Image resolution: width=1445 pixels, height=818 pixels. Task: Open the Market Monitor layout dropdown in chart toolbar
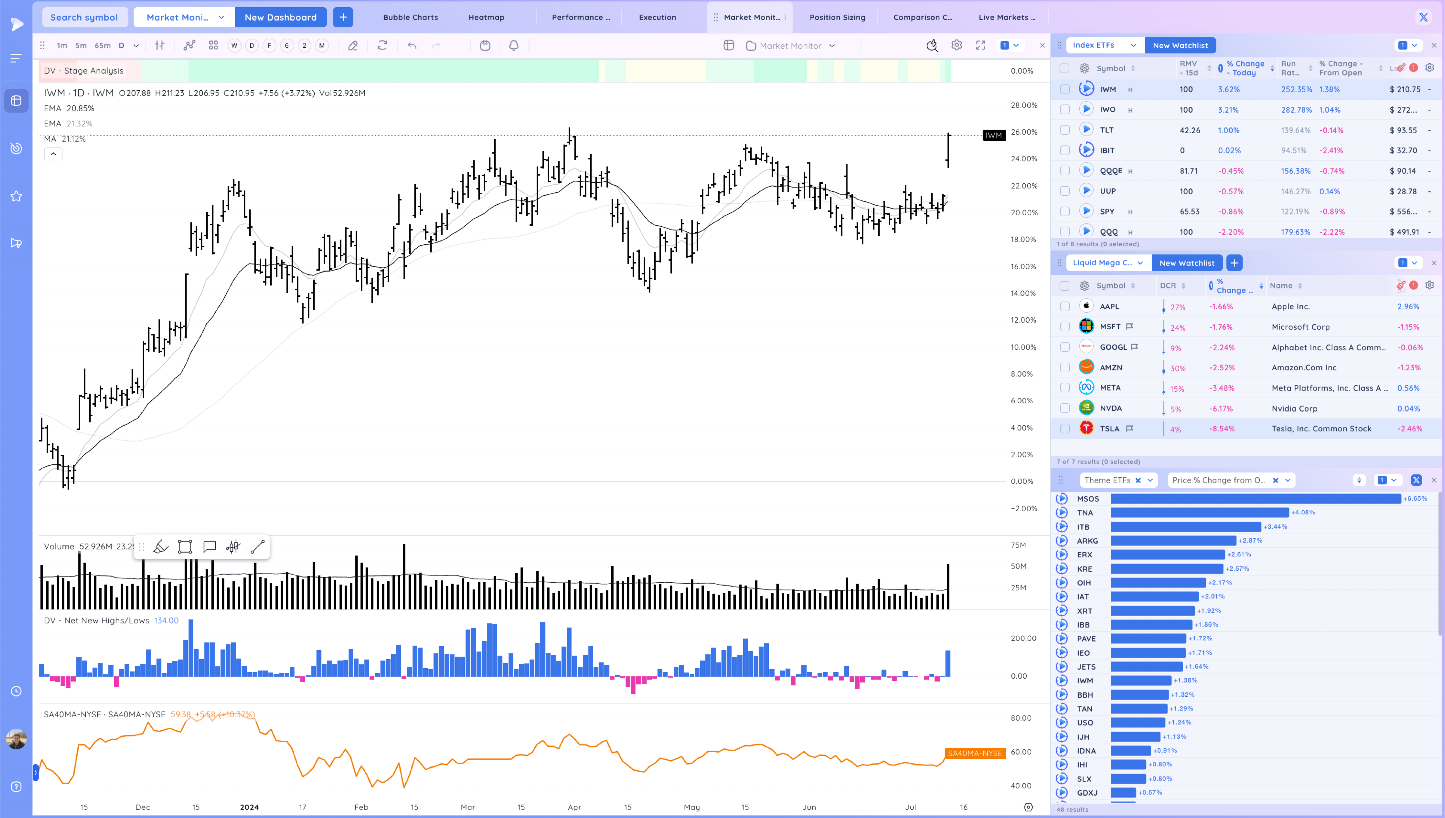click(x=832, y=45)
